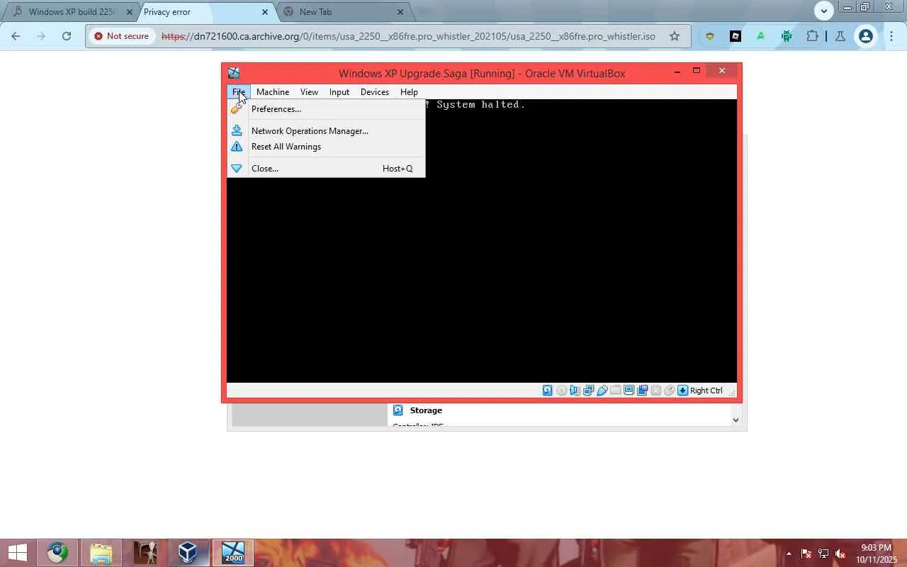Click the Action Center flag icon in system tray
Viewport: 907px width, 567px height.
[806, 554]
